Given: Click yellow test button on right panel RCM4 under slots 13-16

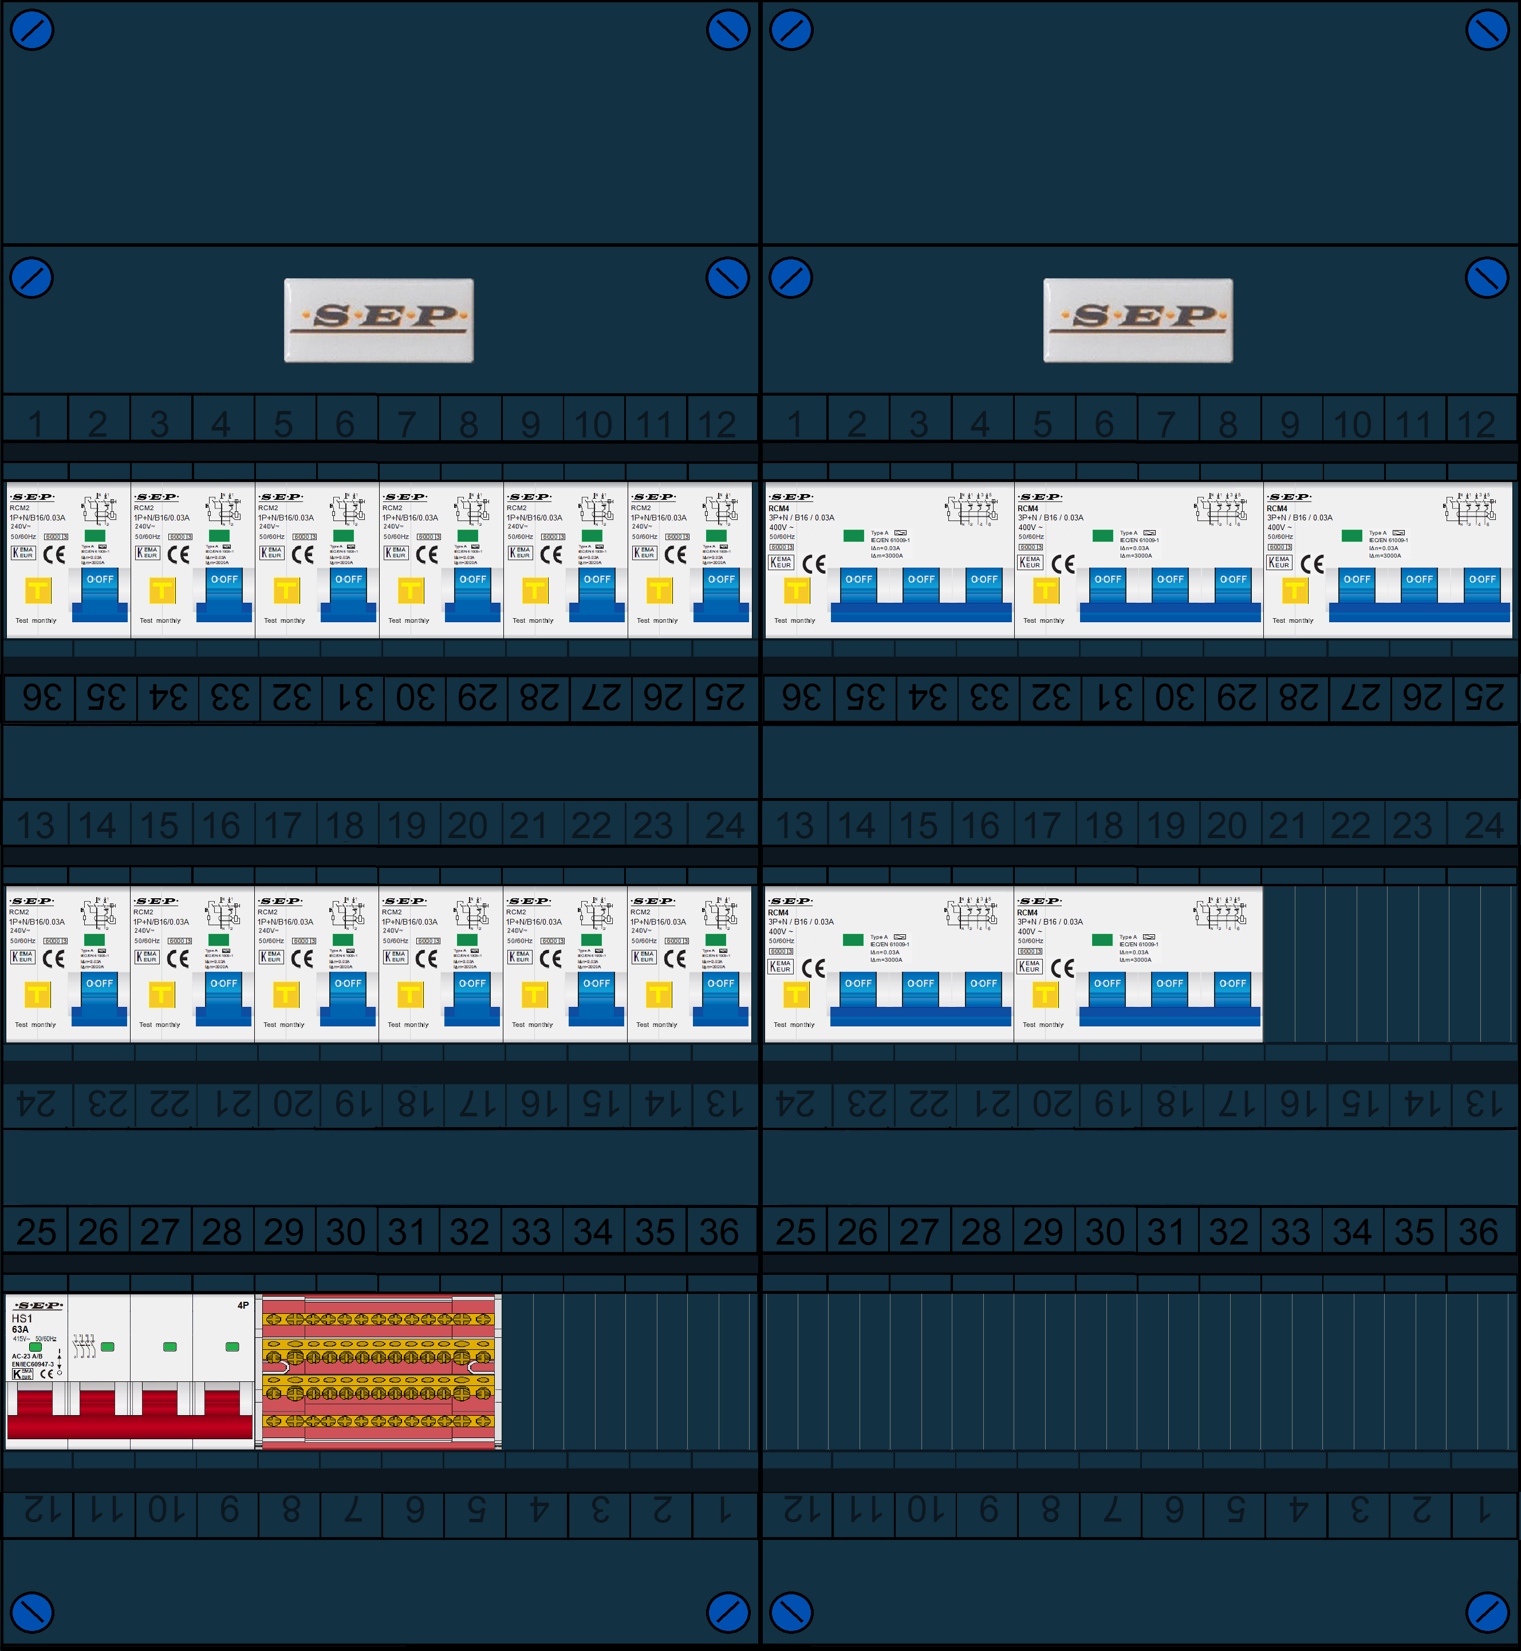Looking at the screenshot, I should tap(796, 994).
